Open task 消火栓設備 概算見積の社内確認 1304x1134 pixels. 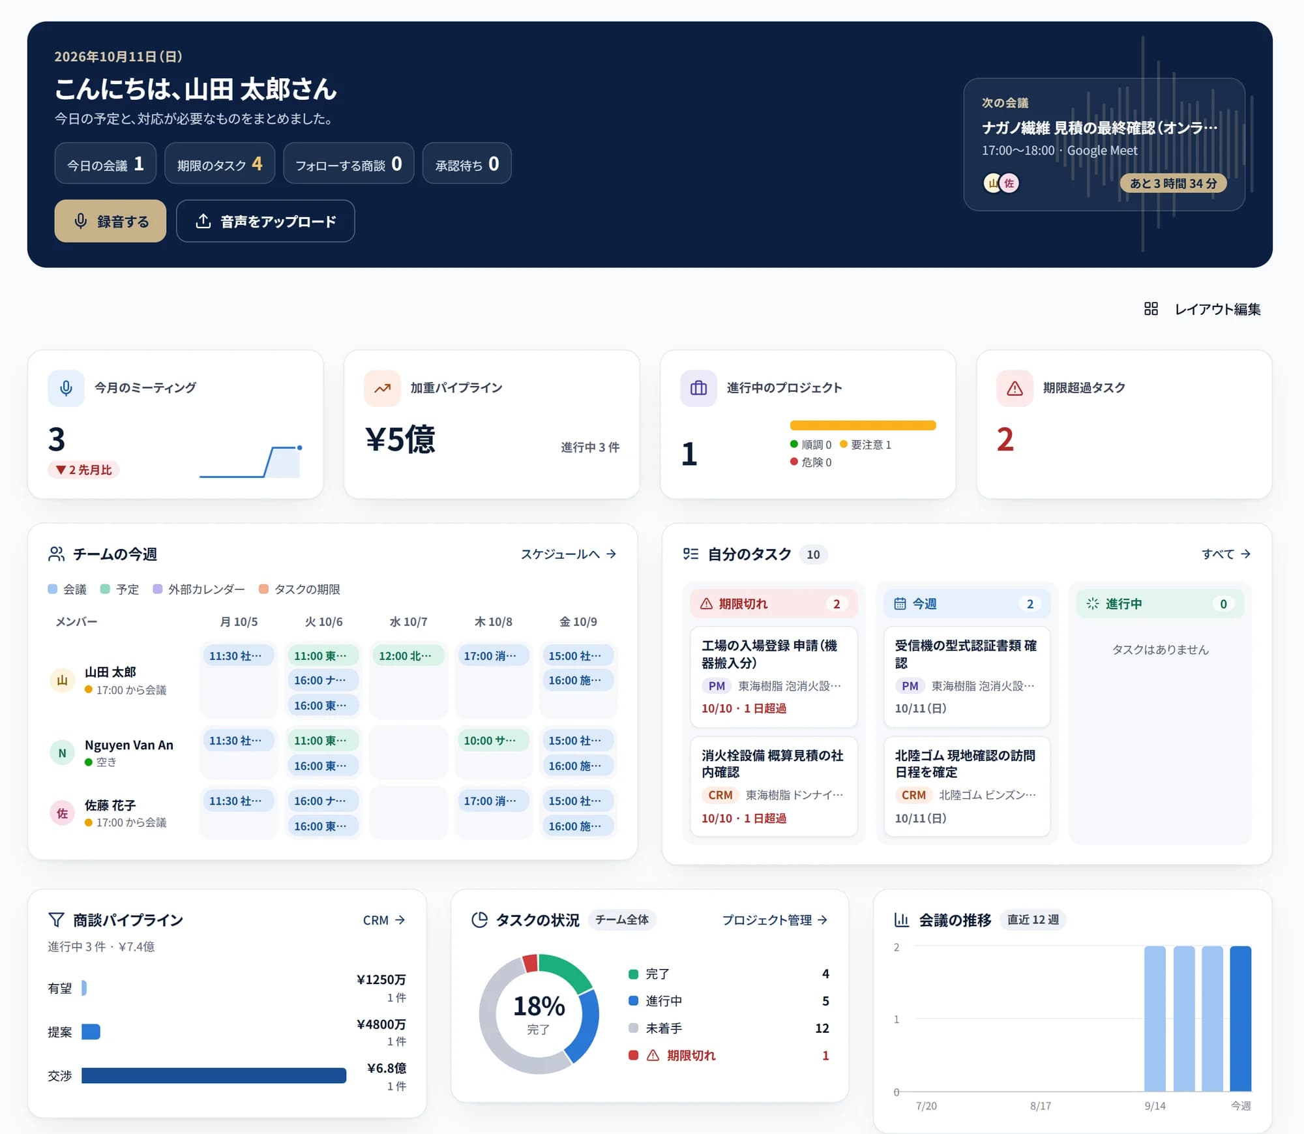(773, 786)
